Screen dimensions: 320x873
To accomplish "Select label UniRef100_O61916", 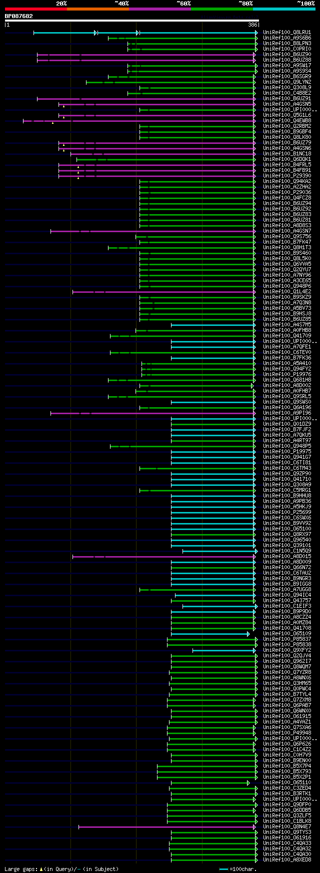I will tap(287, 838).
